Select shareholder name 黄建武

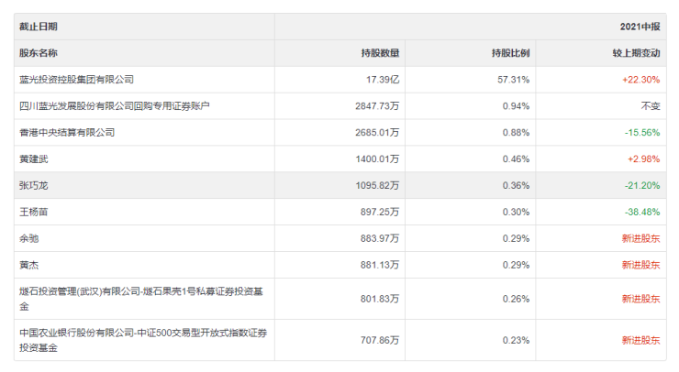(34, 159)
